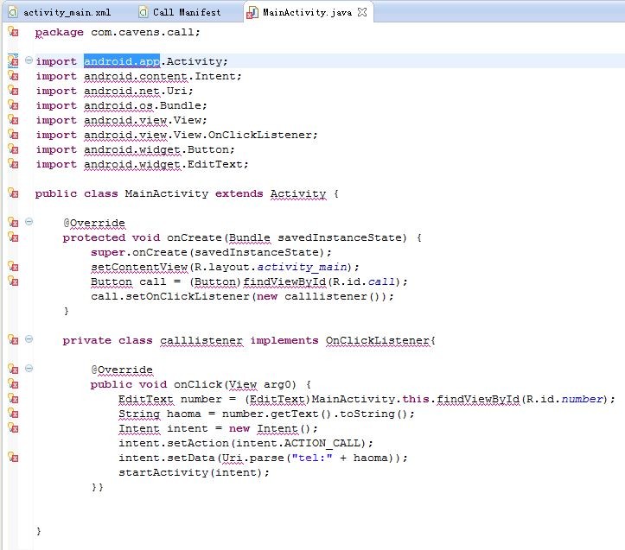The width and height of the screenshot is (625, 550).
Task: Click the file icon on MainActivity.java tab
Action: click(252, 12)
